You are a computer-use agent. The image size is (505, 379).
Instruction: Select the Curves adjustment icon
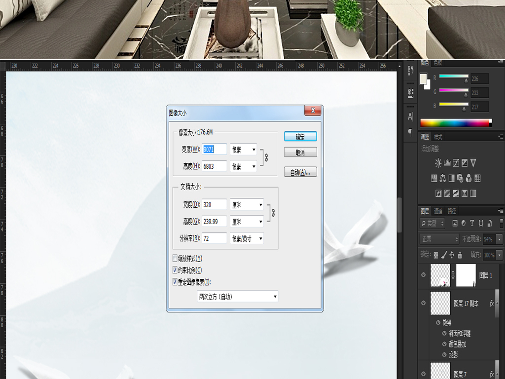pyautogui.click(x=456, y=163)
